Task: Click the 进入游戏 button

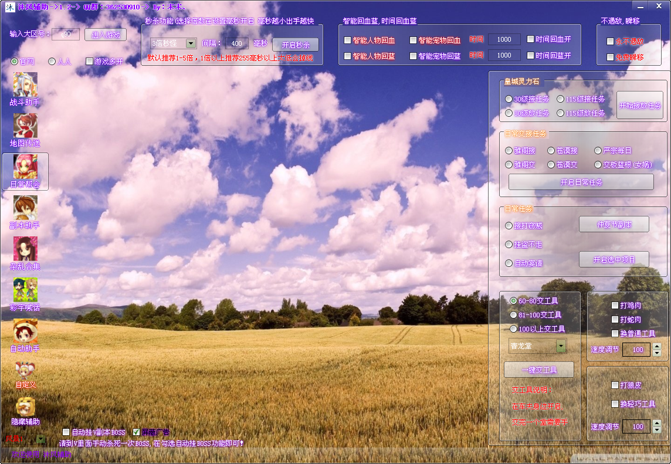Action: coord(105,35)
